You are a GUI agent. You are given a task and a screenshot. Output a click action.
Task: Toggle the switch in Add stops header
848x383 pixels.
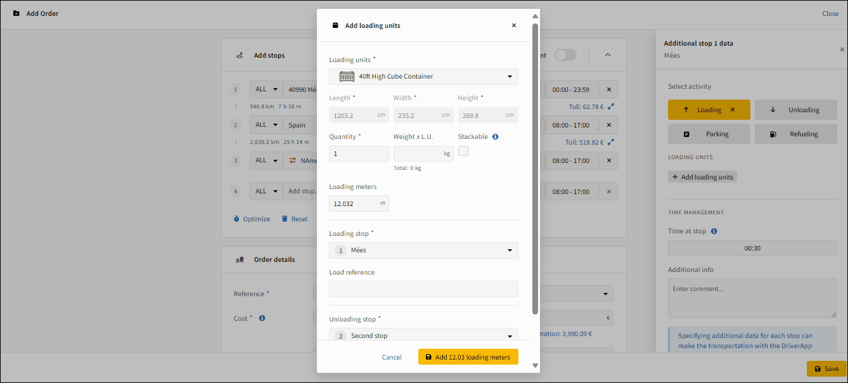565,55
